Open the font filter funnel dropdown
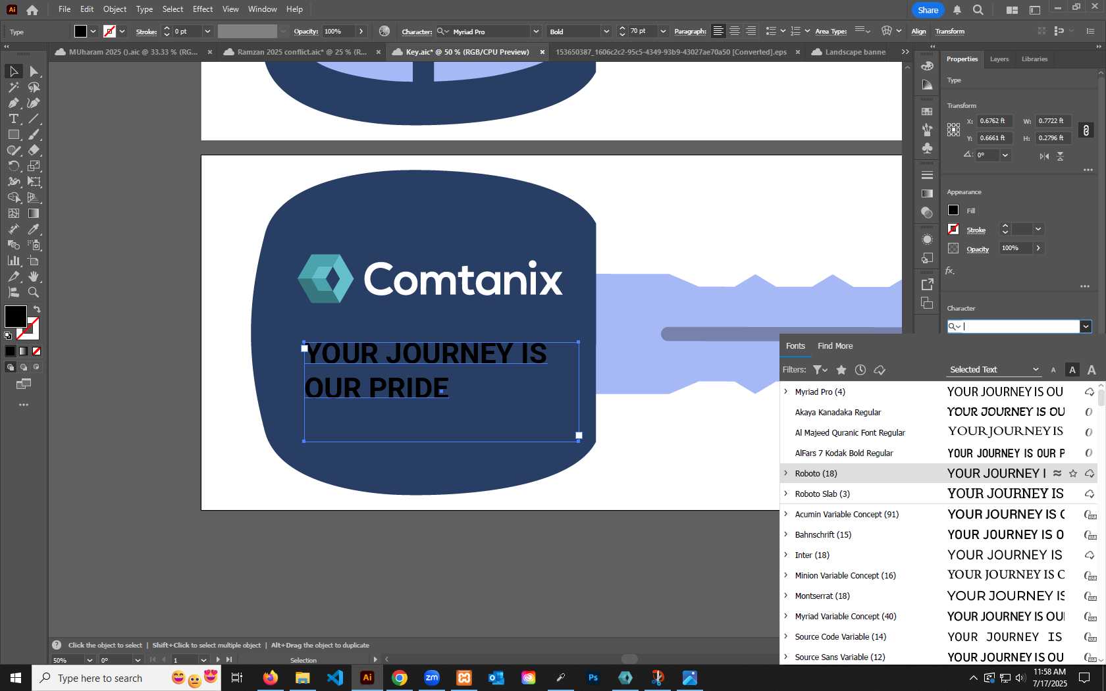This screenshot has height=691, width=1106. [820, 370]
